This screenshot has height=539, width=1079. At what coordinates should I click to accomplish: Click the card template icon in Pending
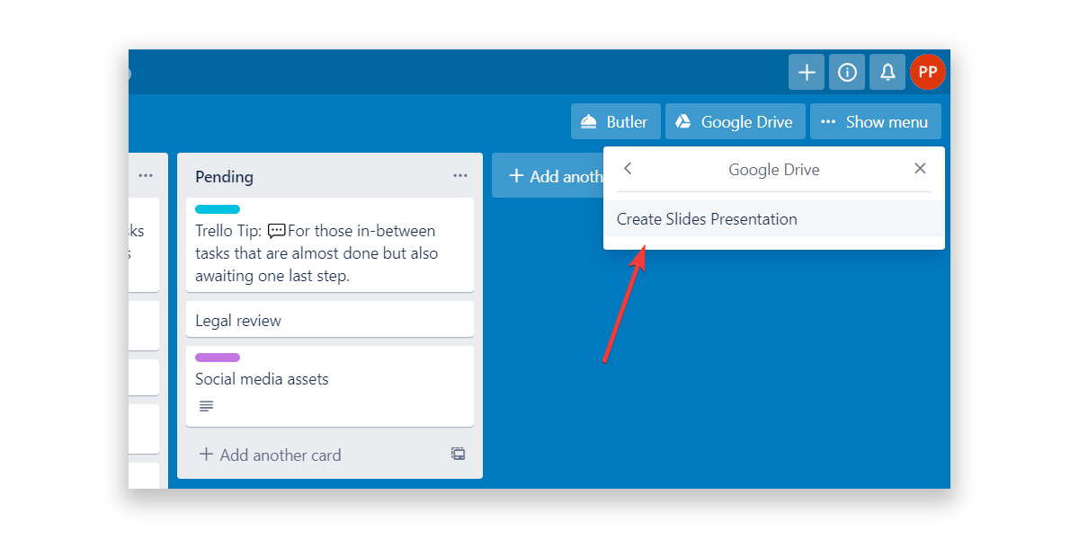tap(459, 454)
